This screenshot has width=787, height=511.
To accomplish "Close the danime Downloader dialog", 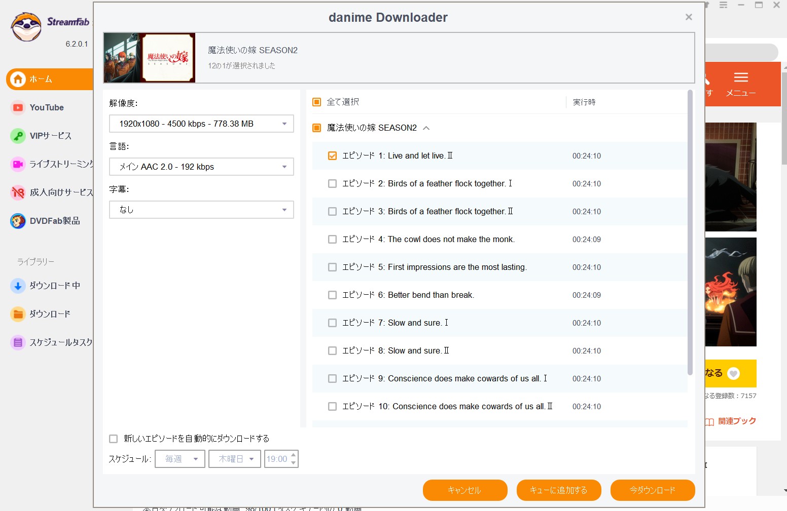I will pos(689,17).
